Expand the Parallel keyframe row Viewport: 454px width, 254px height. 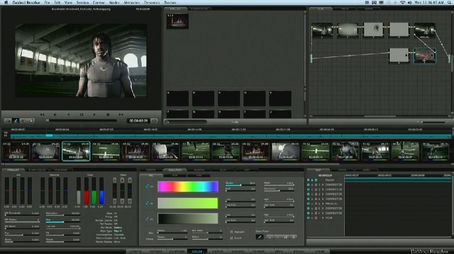(323, 204)
